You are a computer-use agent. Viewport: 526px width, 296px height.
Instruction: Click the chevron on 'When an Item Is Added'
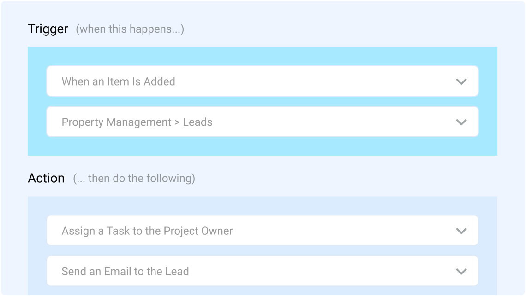tap(461, 81)
